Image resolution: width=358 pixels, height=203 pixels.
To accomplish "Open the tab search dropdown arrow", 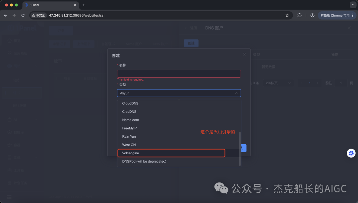I will pyautogui.click(x=353, y=5).
